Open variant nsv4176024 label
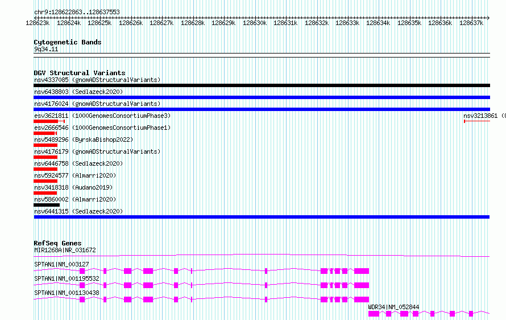The height and width of the screenshot is (320, 506). coord(97,104)
